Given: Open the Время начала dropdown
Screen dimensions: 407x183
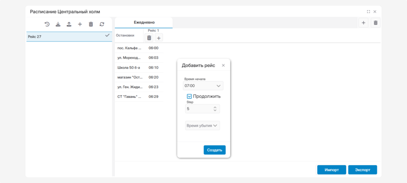Looking at the screenshot, I should coord(203,86).
